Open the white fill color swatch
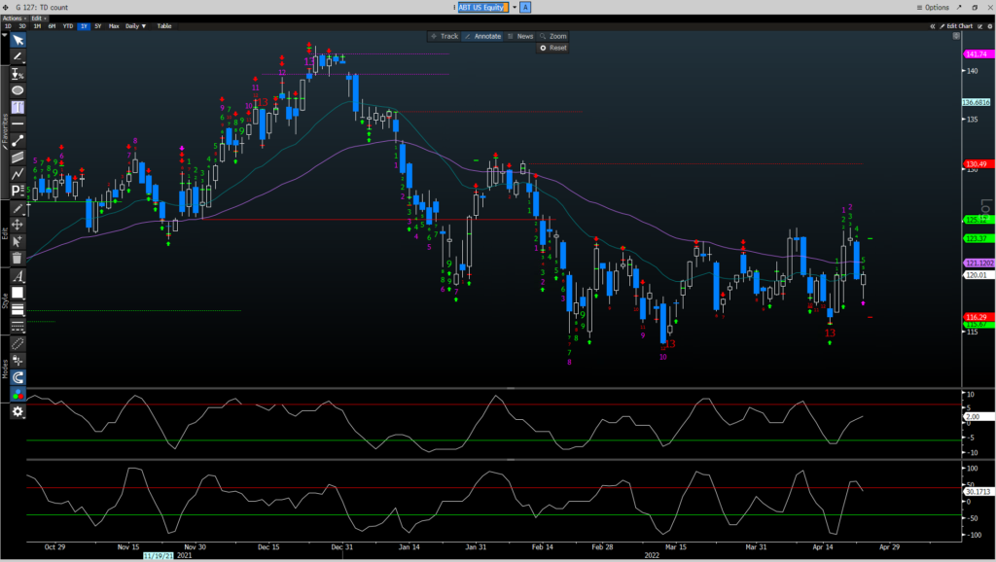 (x=18, y=293)
